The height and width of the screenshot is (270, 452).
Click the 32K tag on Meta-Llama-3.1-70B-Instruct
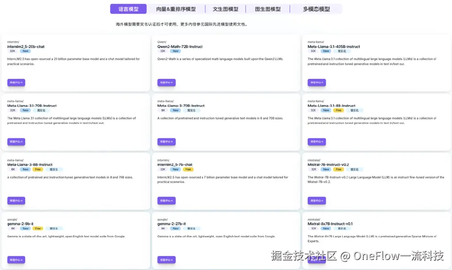tap(12, 111)
